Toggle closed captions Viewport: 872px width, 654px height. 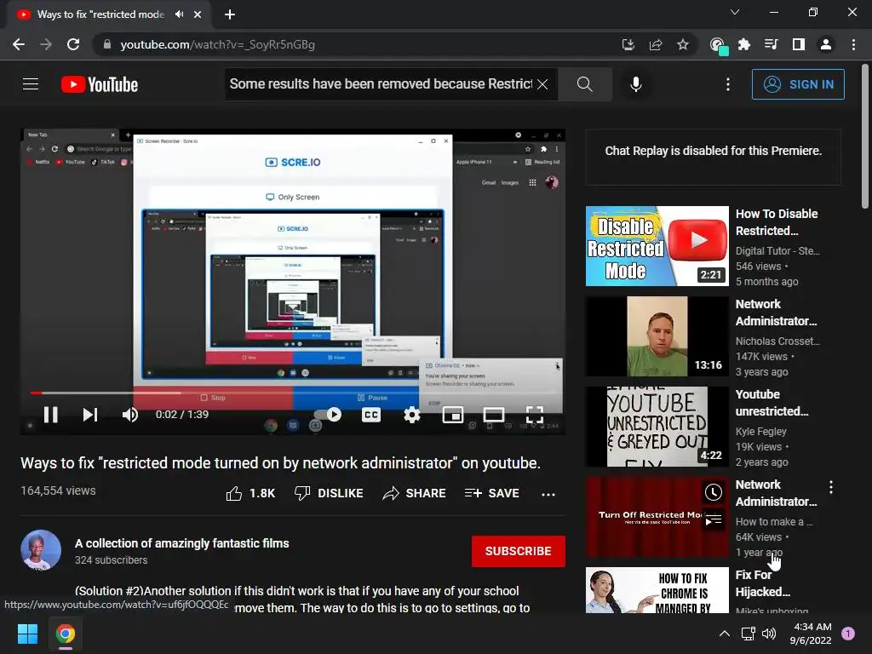371,415
